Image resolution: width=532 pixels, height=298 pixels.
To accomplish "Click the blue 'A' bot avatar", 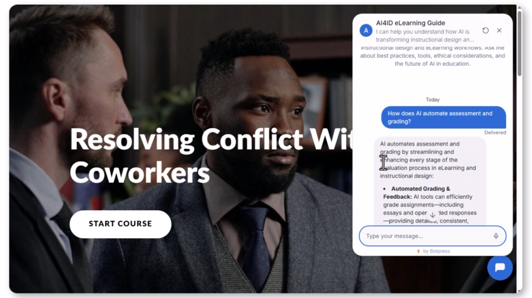I will click(x=366, y=31).
